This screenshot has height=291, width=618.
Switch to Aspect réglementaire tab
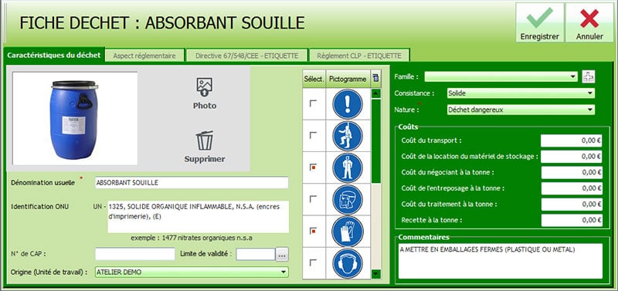click(144, 56)
